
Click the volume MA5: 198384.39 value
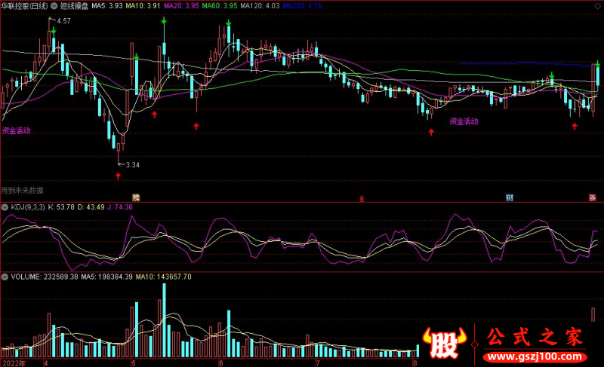pyautogui.click(x=106, y=277)
